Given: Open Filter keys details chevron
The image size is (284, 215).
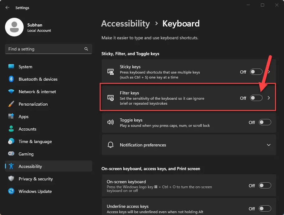Looking at the screenshot, I should 269,98.
